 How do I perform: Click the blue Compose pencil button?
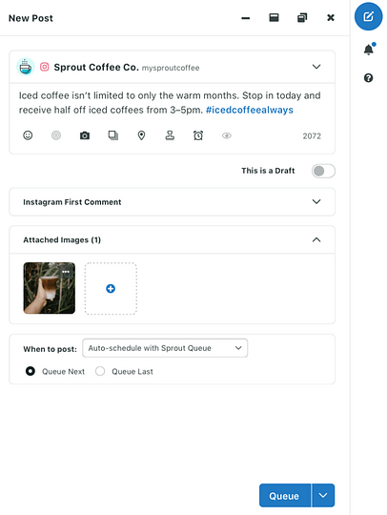click(368, 16)
